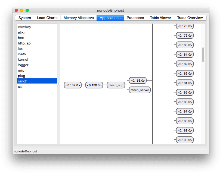Viewport: 223px width, 176px height.
Task: Select process node <0.156.0>
Action: pyautogui.click(x=138, y=81)
